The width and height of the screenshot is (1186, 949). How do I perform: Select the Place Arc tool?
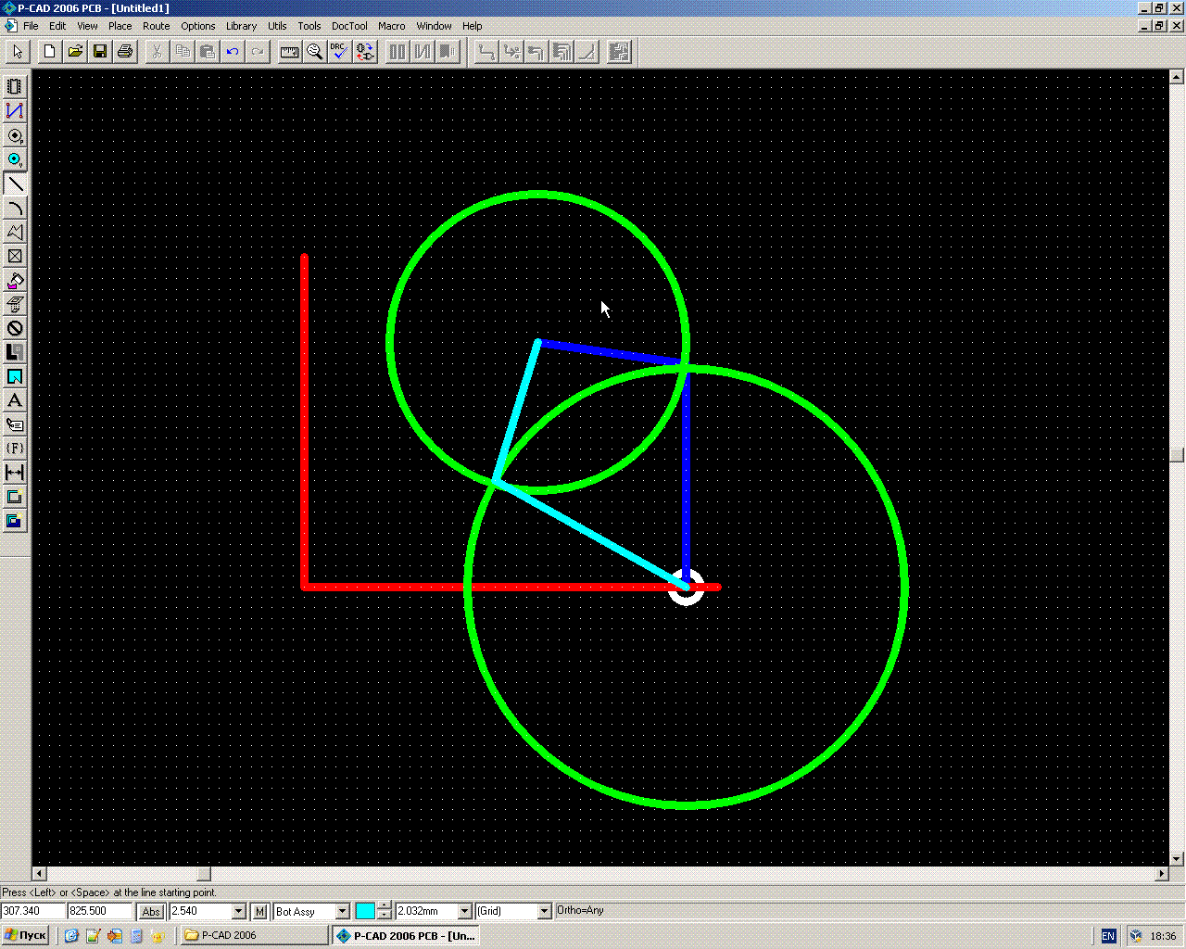pos(15,208)
